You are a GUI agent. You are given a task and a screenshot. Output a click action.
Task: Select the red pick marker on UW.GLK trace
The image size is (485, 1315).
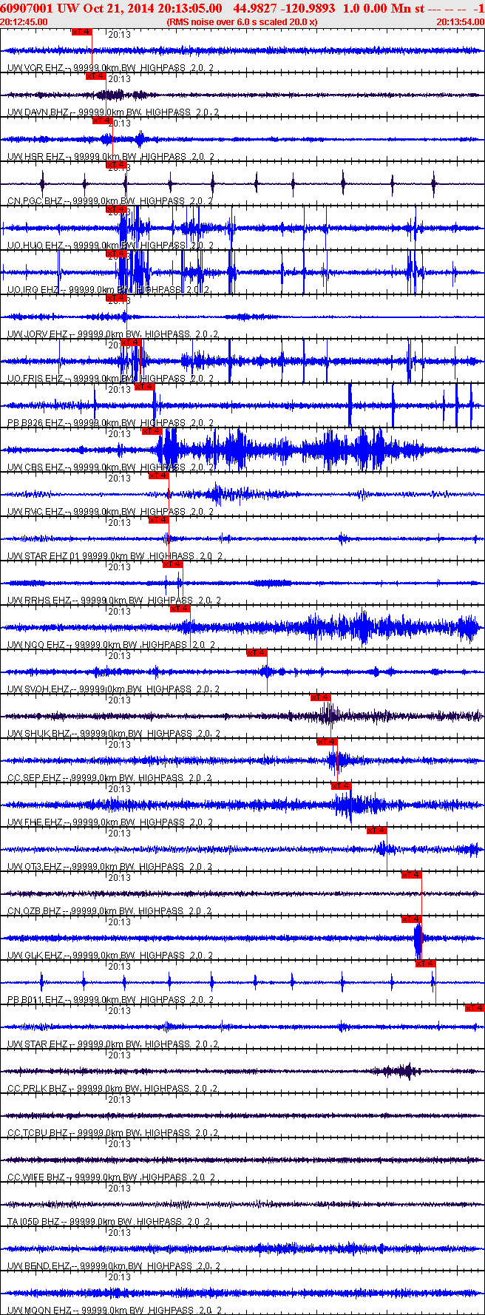pos(411,919)
